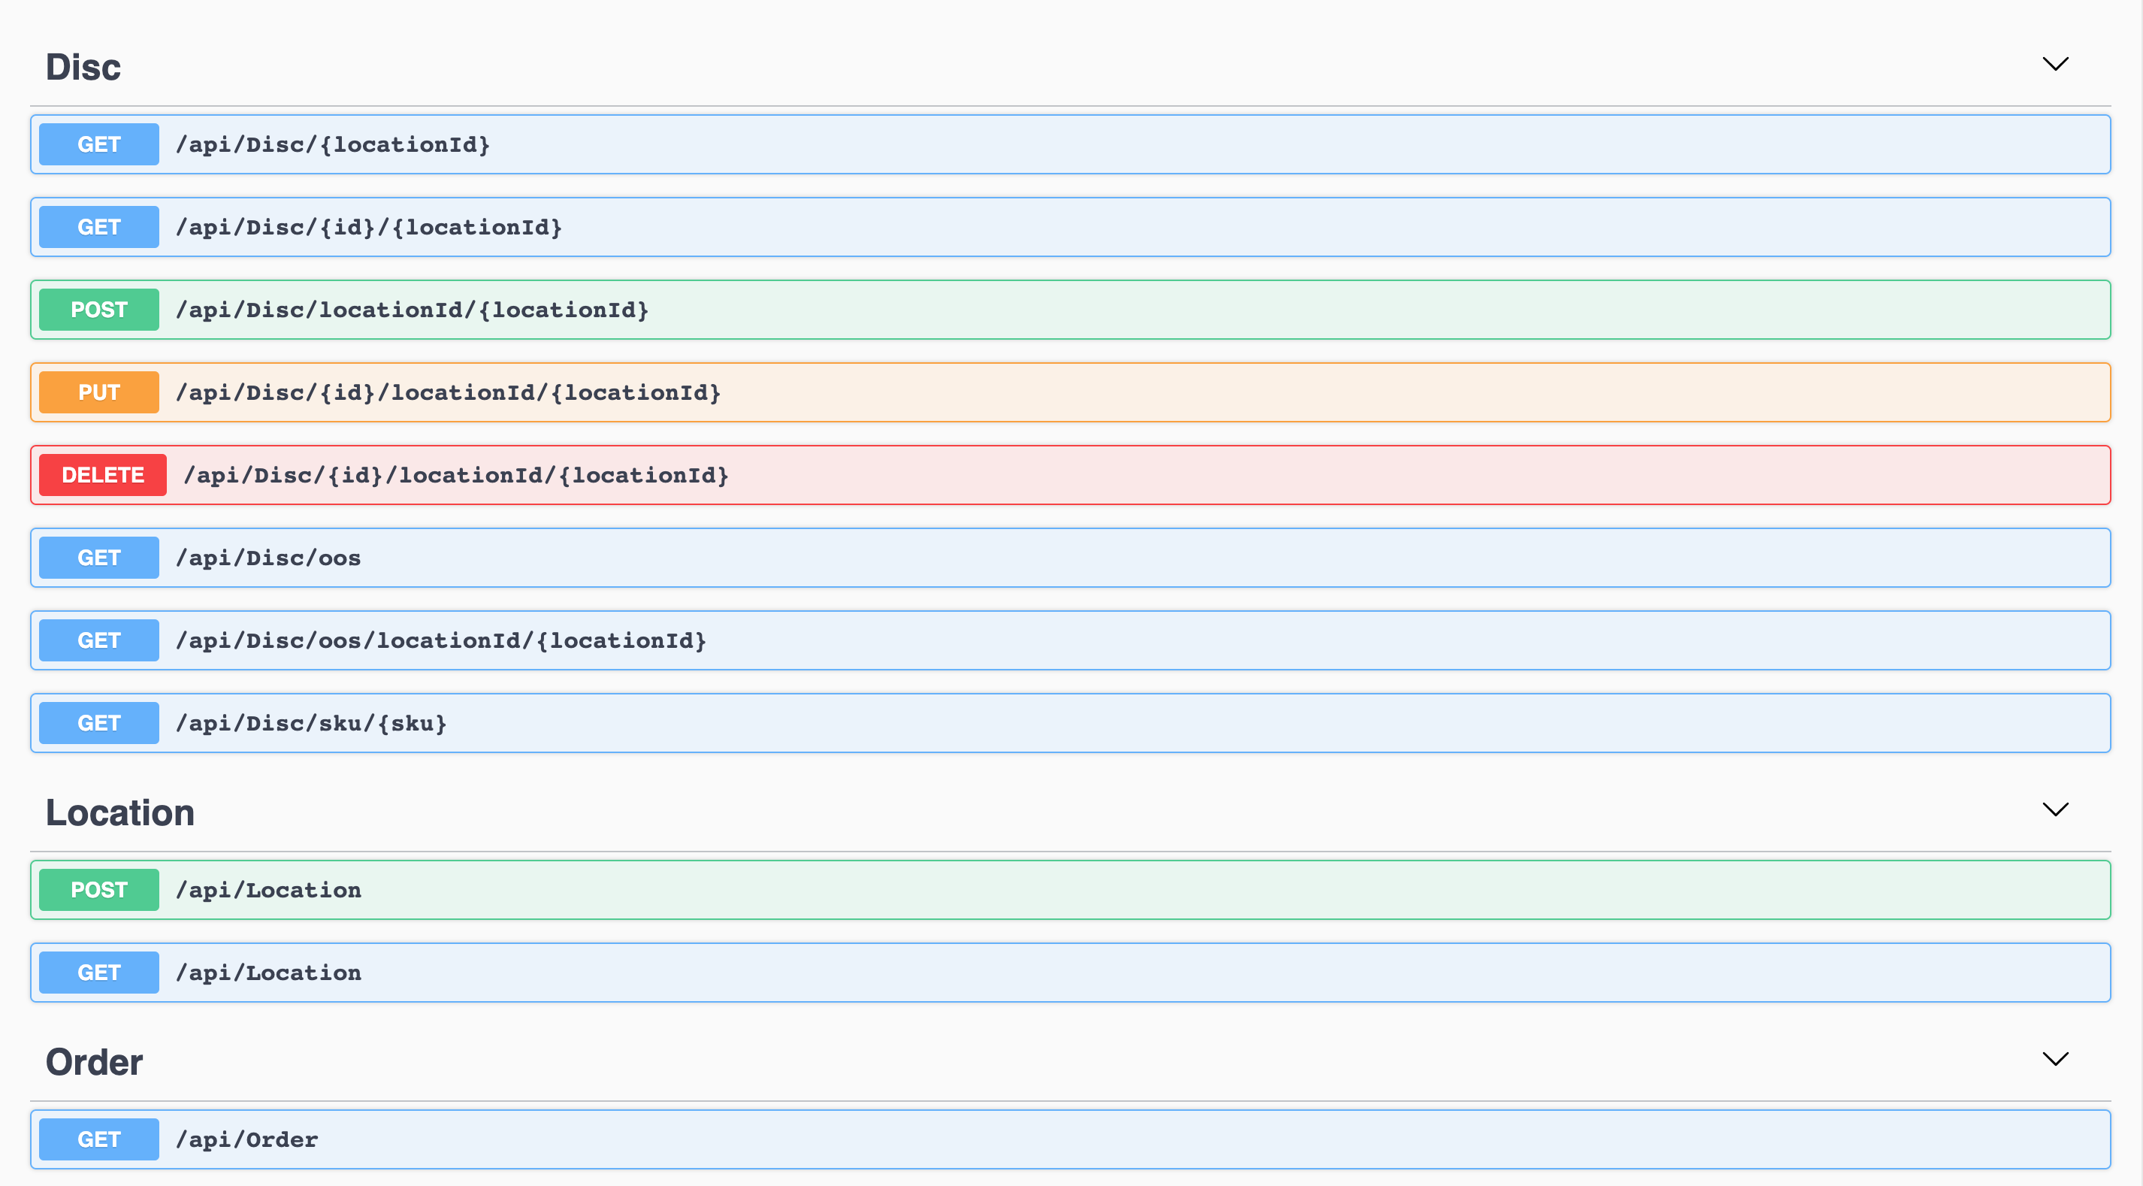
Task: Open the PUT method badge for Disc
Action: [99, 392]
